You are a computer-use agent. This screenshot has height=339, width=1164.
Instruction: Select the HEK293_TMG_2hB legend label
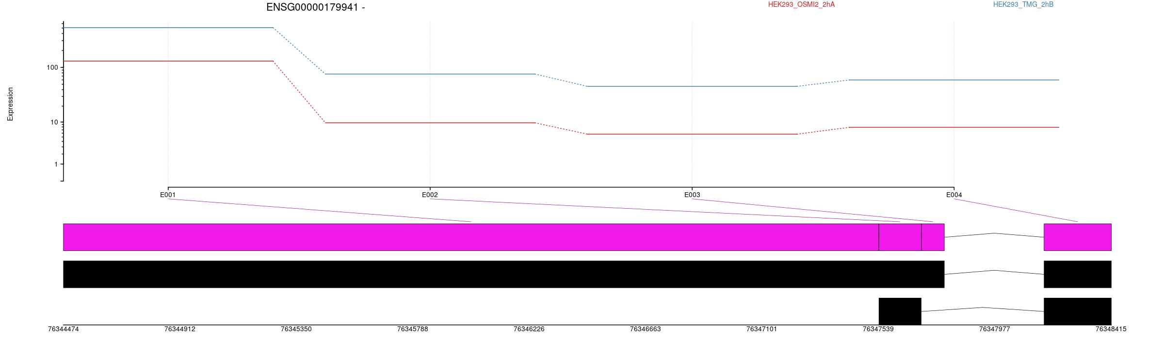pyautogui.click(x=1023, y=4)
